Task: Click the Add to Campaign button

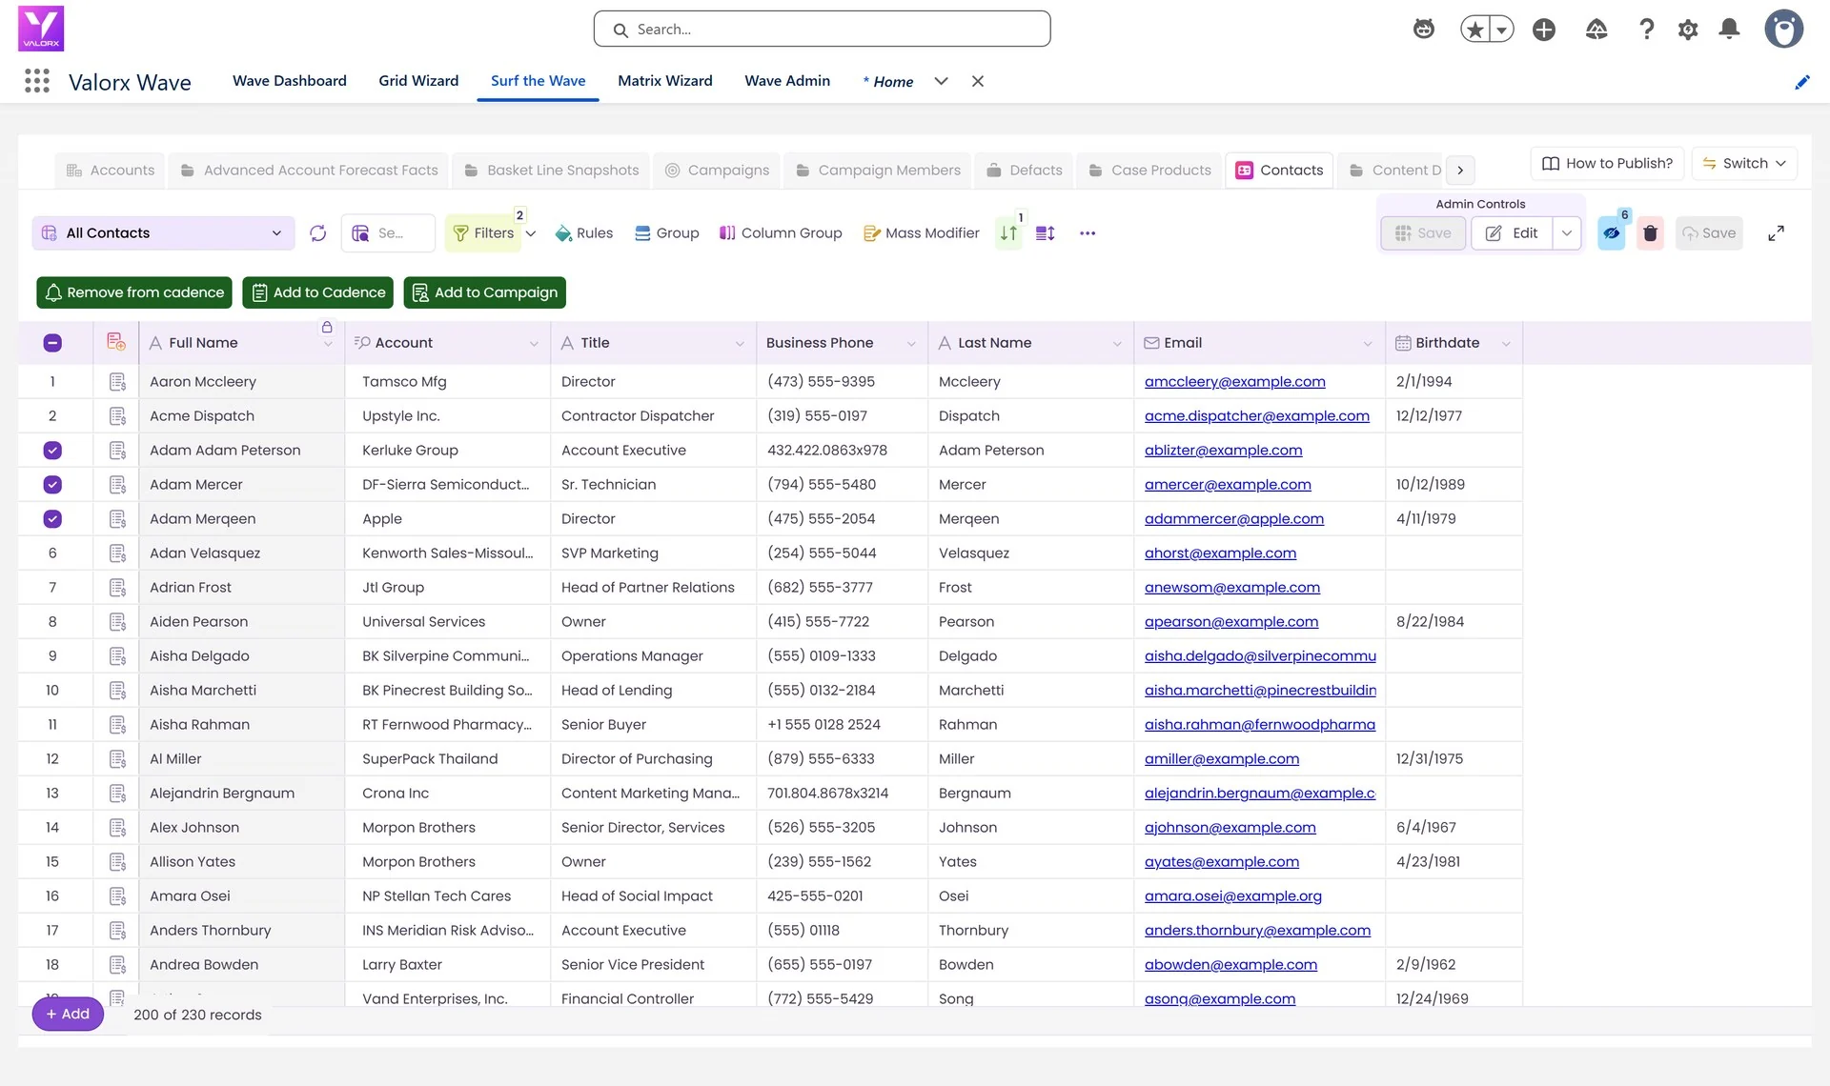Action: coord(485,292)
